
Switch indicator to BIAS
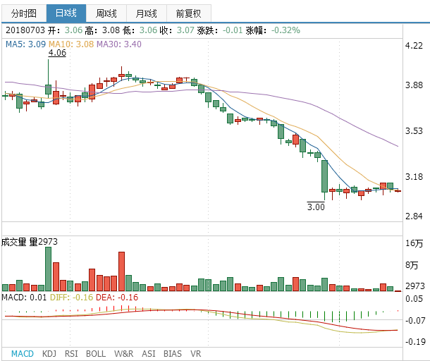point(173,353)
